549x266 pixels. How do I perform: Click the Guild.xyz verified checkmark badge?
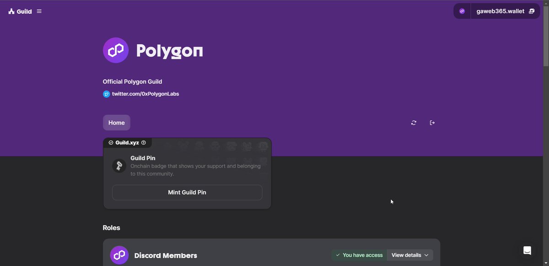click(110, 142)
